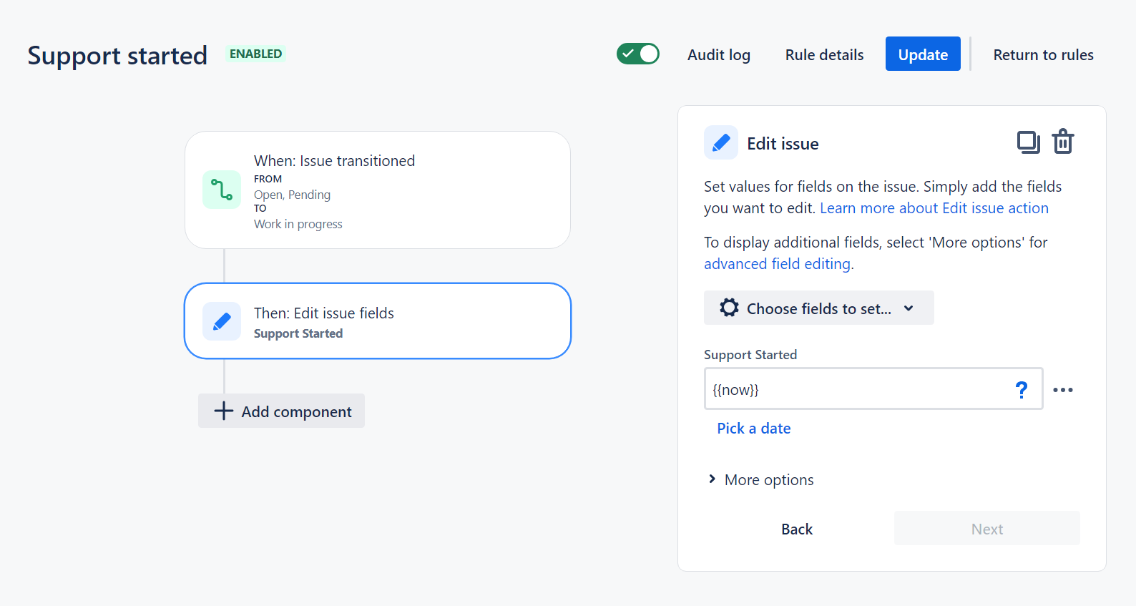The width and height of the screenshot is (1136, 606).
Task: Open the smart value help question mark
Action: tap(1021, 390)
